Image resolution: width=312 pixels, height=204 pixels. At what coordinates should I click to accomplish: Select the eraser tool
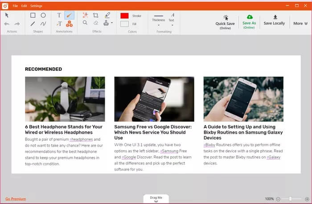[96, 23]
